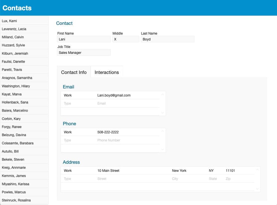The image size is (277, 205).
Task: Select the Contact Info tab
Action: pyautogui.click(x=74, y=72)
